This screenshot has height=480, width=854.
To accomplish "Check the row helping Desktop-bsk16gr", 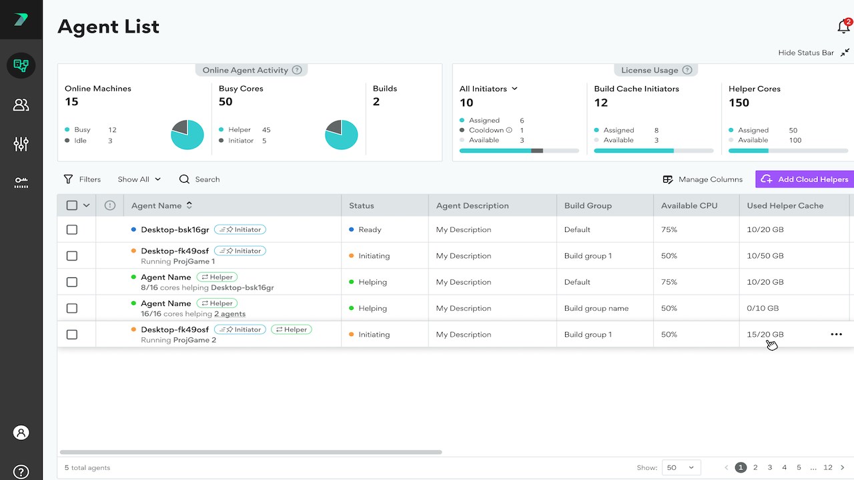I will [x=72, y=282].
